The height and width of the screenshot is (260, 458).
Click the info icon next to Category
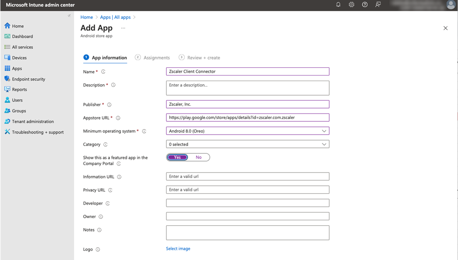[105, 145]
